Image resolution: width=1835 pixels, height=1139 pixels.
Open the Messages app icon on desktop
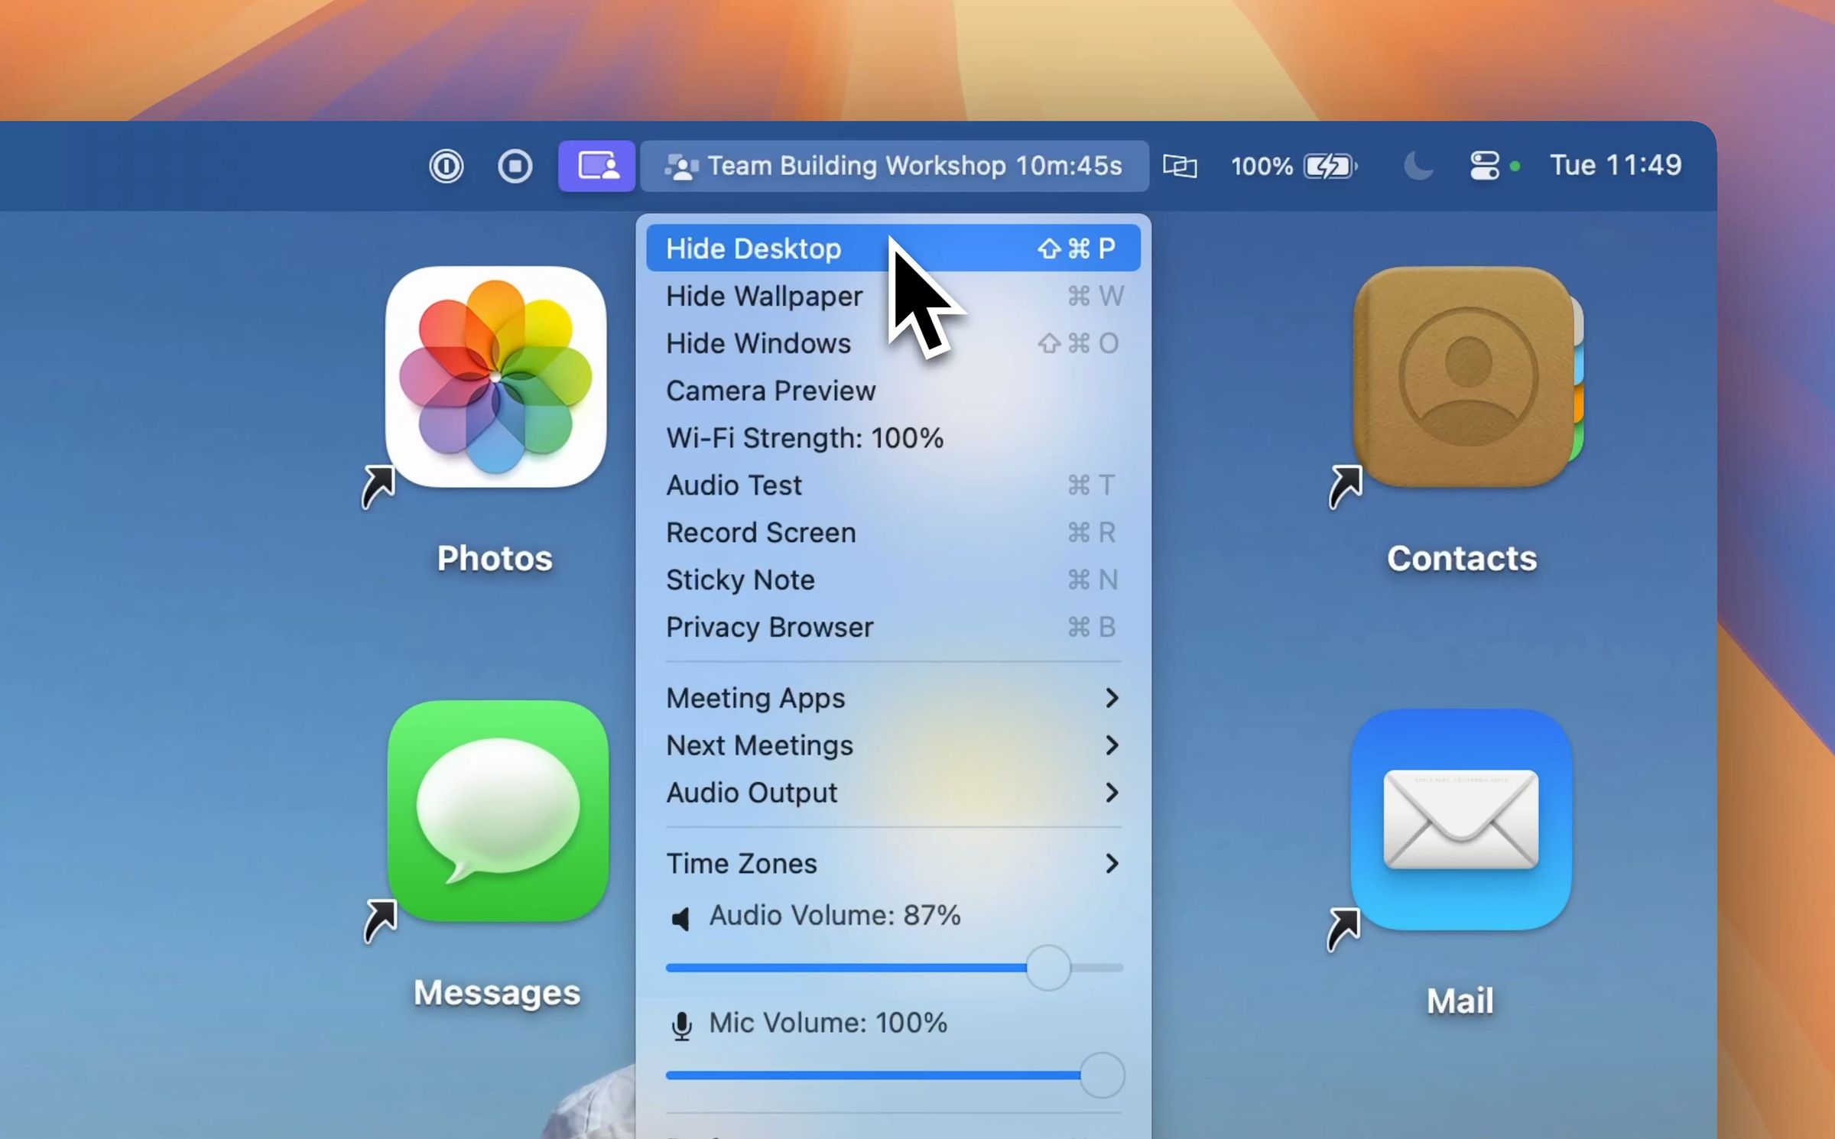click(x=499, y=811)
